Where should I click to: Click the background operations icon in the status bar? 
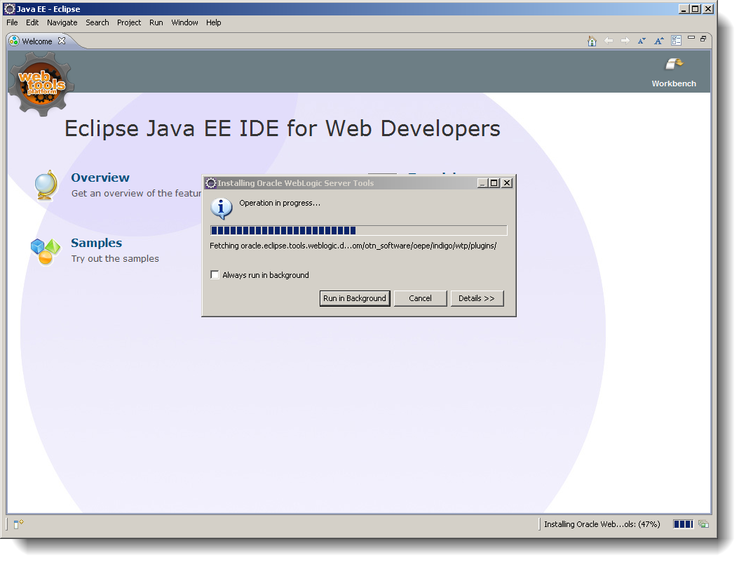click(703, 523)
